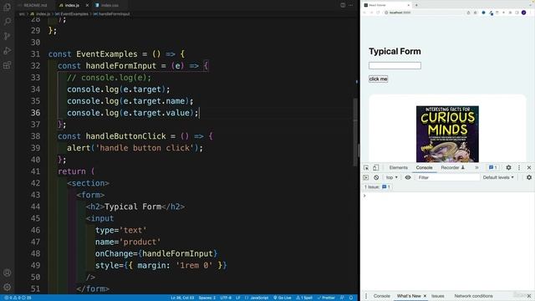Open the editor More Actions ellipsis menu
This screenshot has height=301, width=535.
(351, 5)
